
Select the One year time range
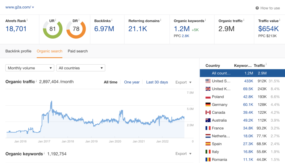click(x=132, y=82)
